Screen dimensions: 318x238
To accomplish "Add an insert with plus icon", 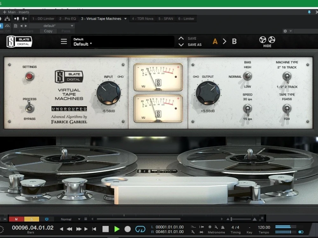I will pyautogui.click(x=4, y=12).
